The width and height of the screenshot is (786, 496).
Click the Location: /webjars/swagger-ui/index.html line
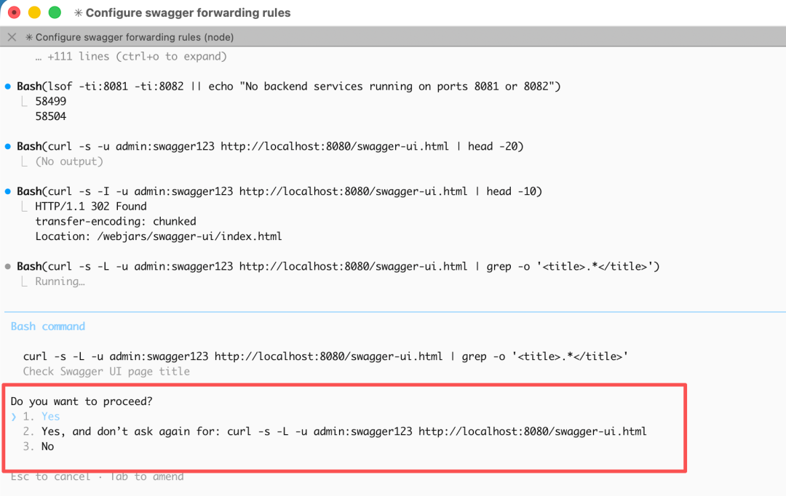point(159,236)
